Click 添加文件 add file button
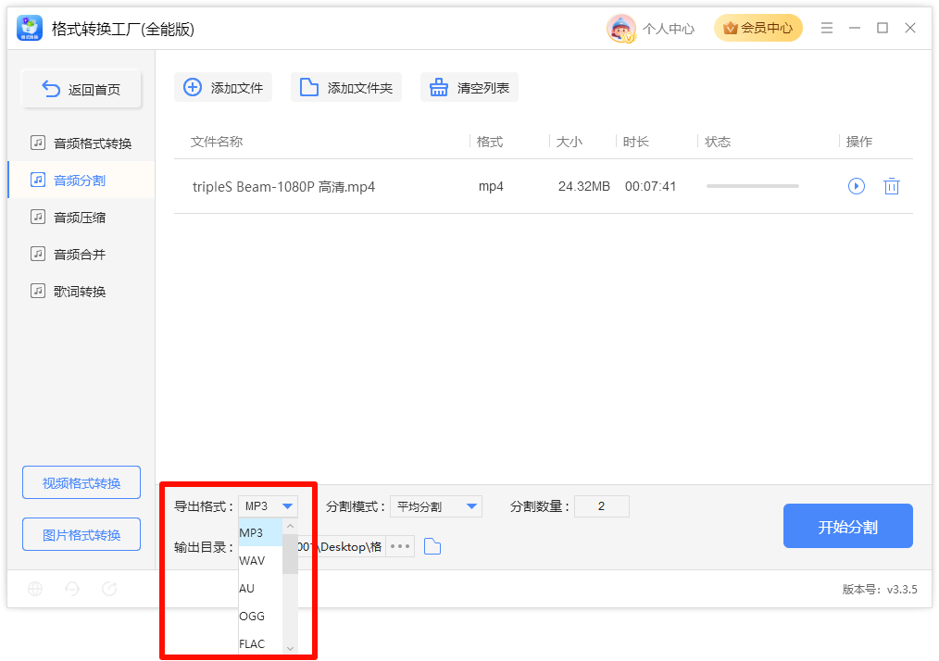 pos(223,87)
